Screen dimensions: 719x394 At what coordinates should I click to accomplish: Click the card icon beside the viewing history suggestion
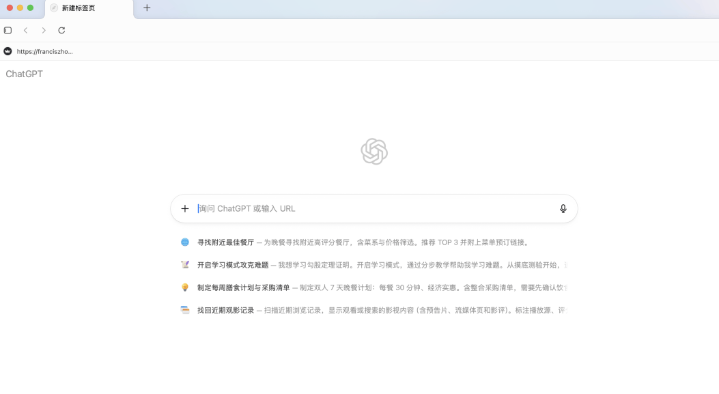[x=185, y=310]
